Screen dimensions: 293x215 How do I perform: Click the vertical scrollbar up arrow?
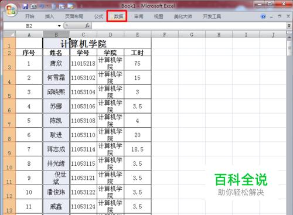pos(289,37)
